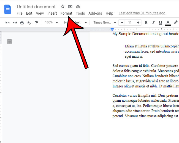
Task: Star the Untitled document
Action: click(x=63, y=6)
